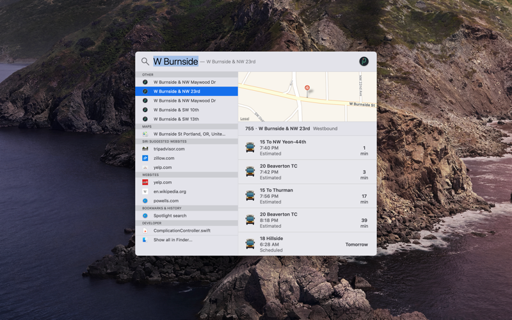Select the W Burnside & NW 23rd result

[186, 92]
